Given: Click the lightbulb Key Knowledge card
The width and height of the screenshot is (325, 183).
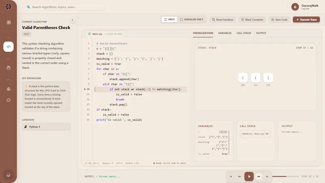Looking at the screenshot, I should click(46, 96).
